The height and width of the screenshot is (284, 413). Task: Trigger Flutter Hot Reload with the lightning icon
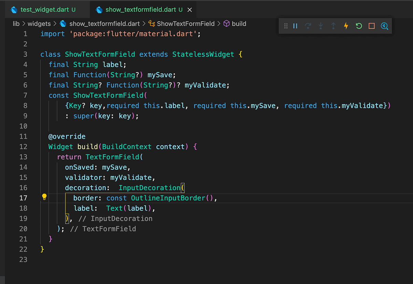click(x=346, y=26)
